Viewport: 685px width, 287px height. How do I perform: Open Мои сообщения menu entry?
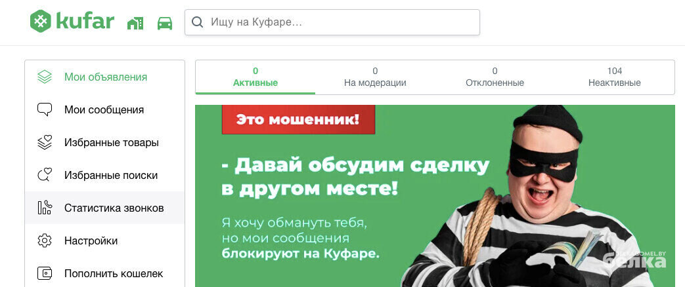pyautogui.click(x=105, y=109)
